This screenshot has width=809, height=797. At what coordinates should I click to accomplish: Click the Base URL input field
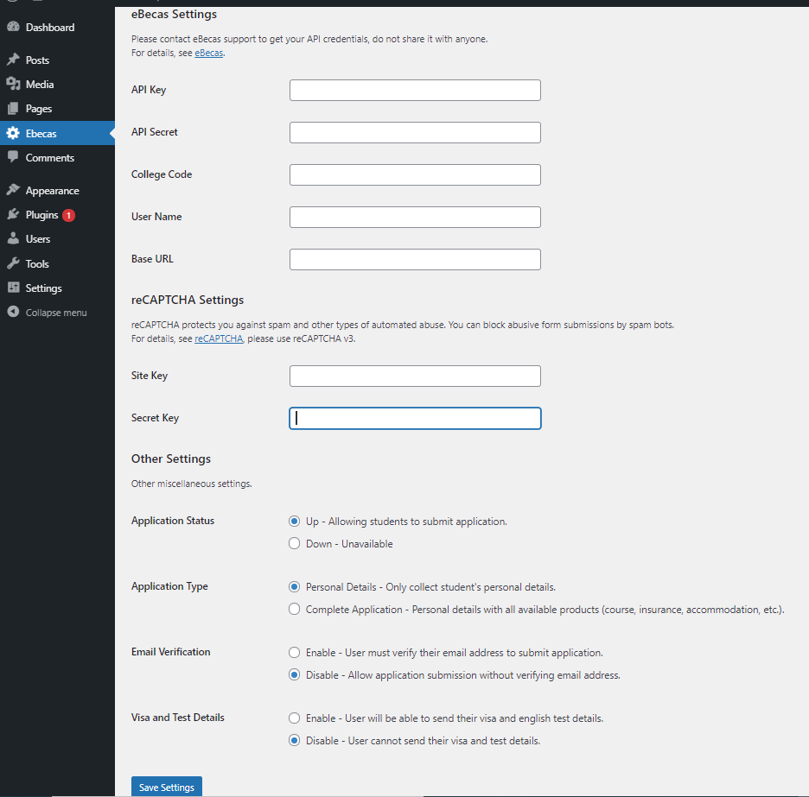point(416,259)
